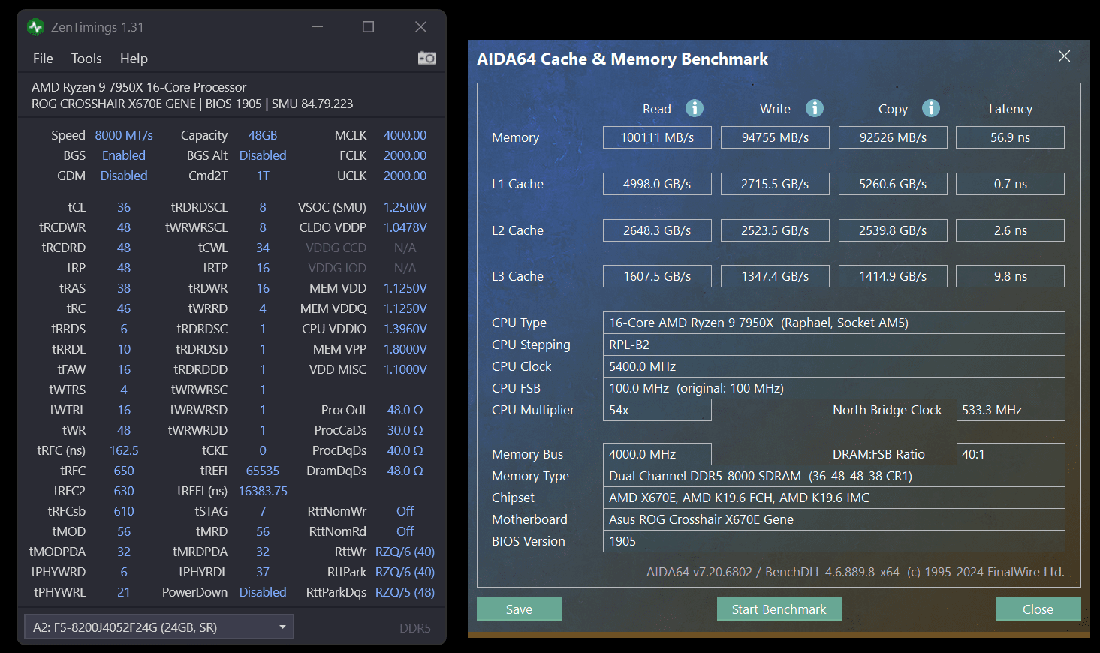Click Memory Copy value 92526 MB/s

click(893, 137)
